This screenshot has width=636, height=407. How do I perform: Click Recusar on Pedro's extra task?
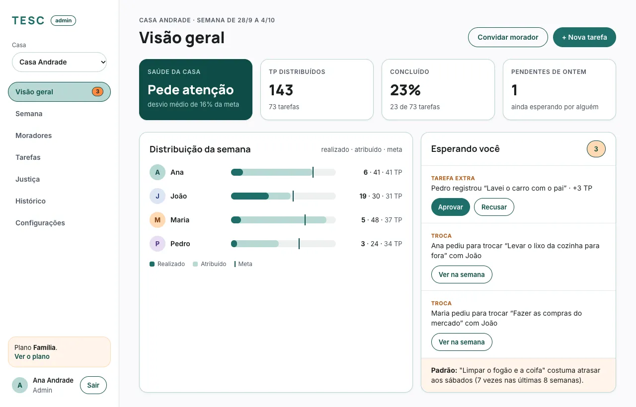494,207
